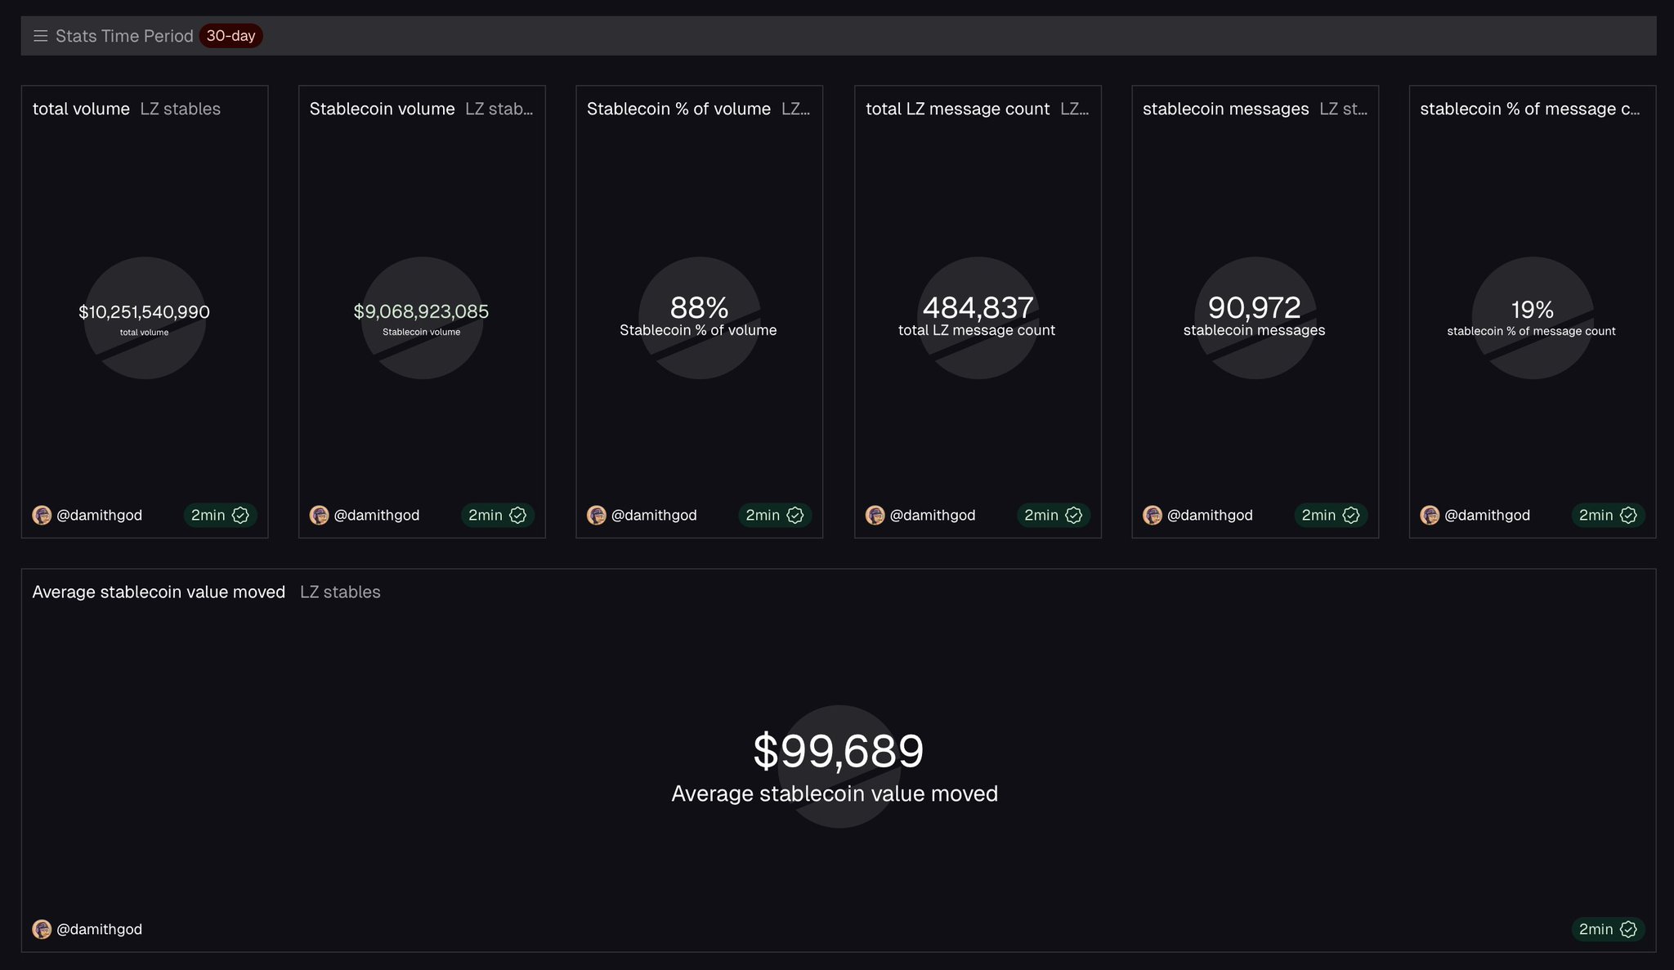The height and width of the screenshot is (970, 1674).
Task: Click the Stats Time Period label
Action: click(124, 36)
